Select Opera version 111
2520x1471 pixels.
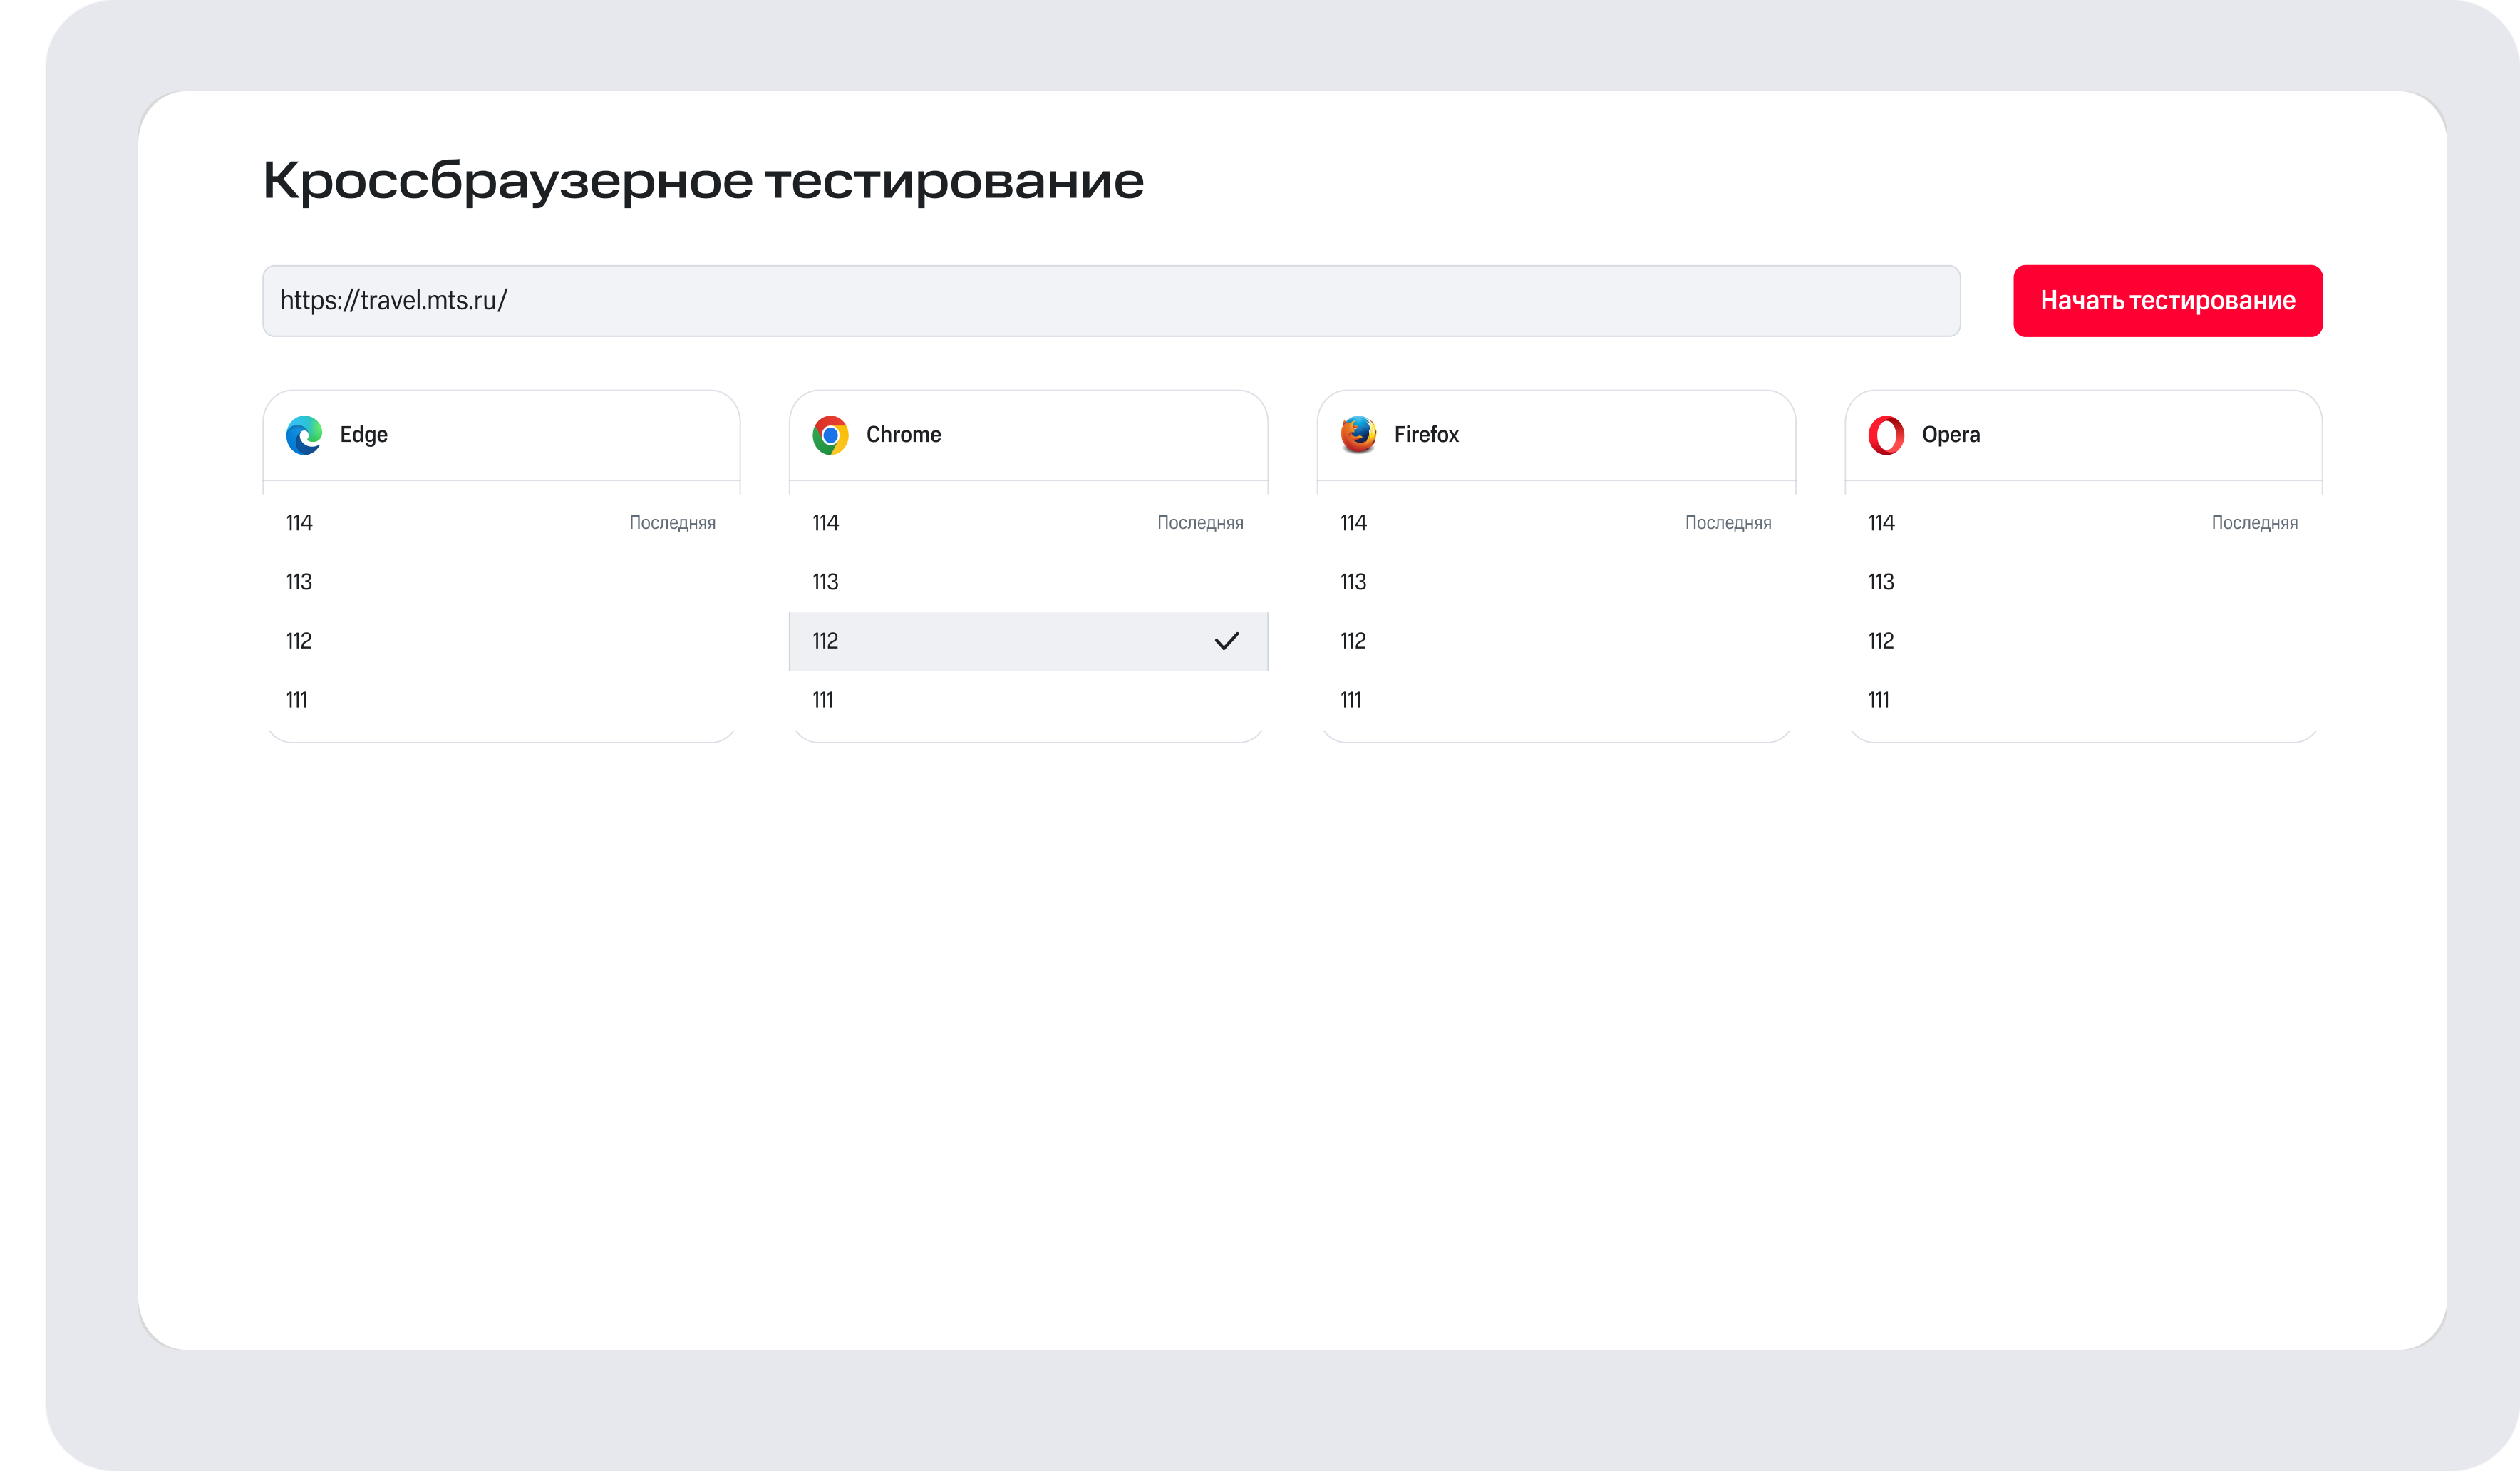pyautogui.click(x=2082, y=700)
